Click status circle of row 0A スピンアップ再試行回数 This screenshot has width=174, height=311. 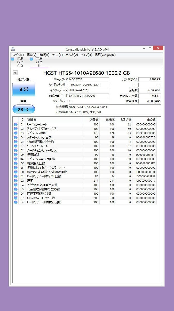(x=16, y=159)
